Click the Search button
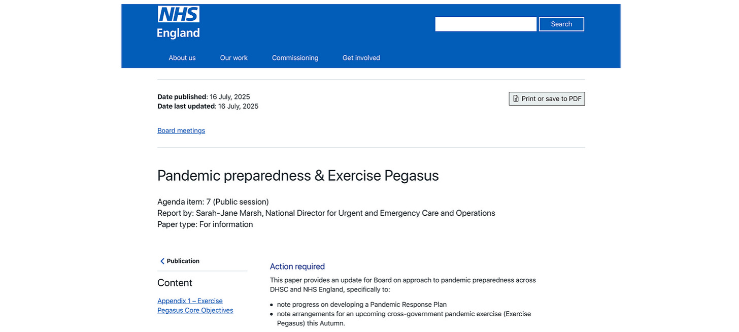This screenshot has height=332, width=739. click(561, 24)
